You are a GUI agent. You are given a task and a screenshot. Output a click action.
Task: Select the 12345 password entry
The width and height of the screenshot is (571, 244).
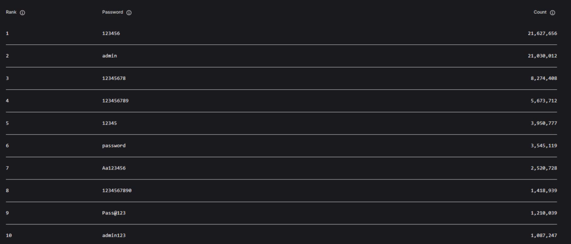pyautogui.click(x=109, y=123)
